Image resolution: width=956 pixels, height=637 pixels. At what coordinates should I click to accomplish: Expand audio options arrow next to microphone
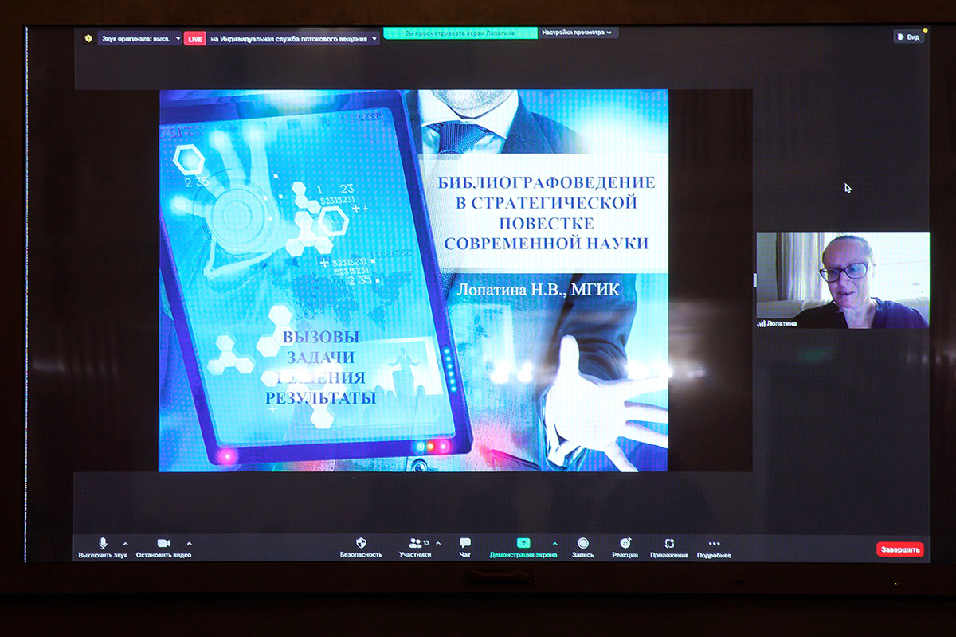(125, 544)
